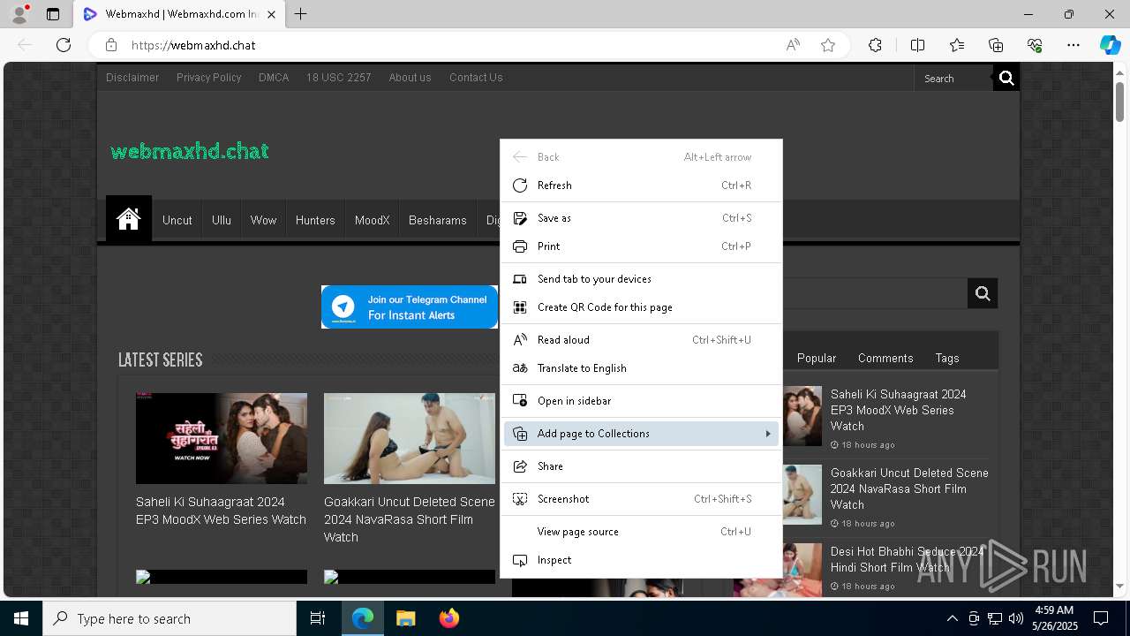Expand Add page to Collections submenu
The height and width of the screenshot is (636, 1130).
[x=641, y=434]
